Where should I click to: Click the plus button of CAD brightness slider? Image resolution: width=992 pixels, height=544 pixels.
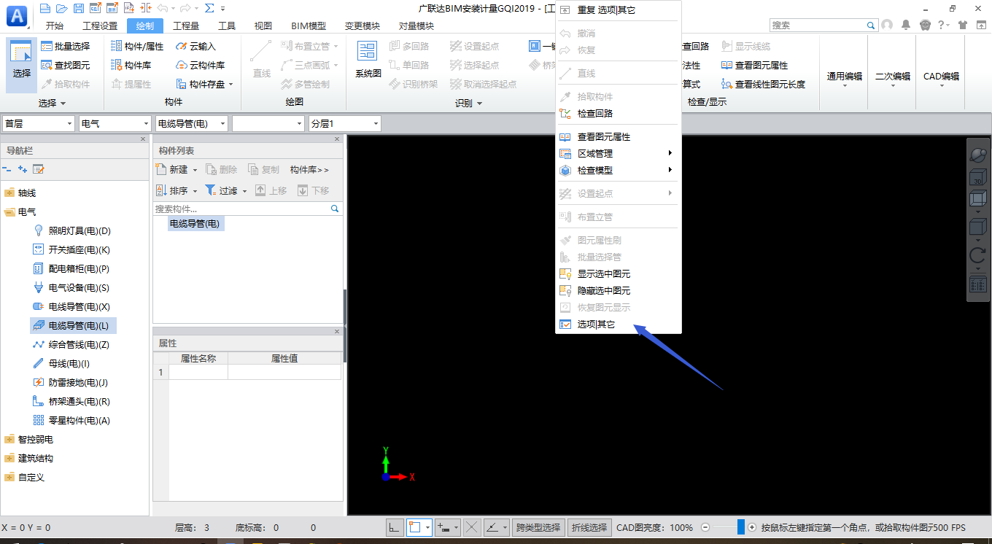pyautogui.click(x=753, y=527)
